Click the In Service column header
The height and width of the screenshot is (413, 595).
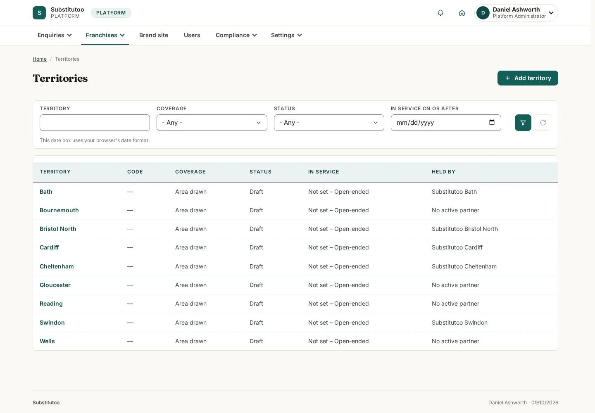point(324,172)
